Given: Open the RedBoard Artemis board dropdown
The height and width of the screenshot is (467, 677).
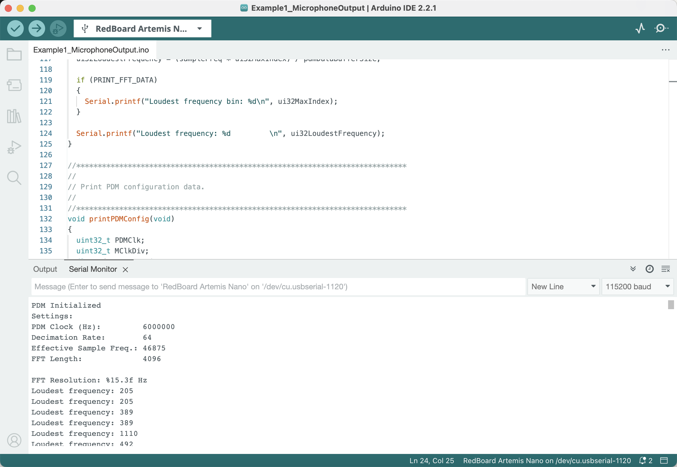Looking at the screenshot, I should point(143,29).
